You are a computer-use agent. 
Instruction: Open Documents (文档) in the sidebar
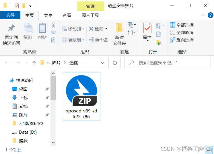pyautogui.click(x=20, y=106)
